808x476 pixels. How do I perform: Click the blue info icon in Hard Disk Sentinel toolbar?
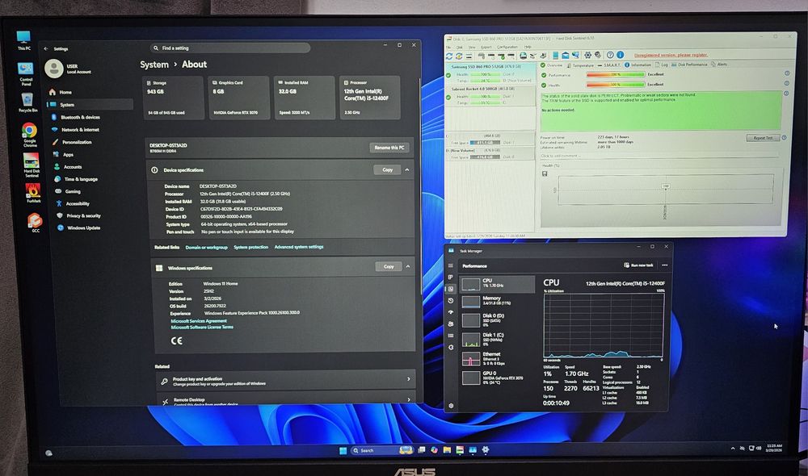(620, 55)
